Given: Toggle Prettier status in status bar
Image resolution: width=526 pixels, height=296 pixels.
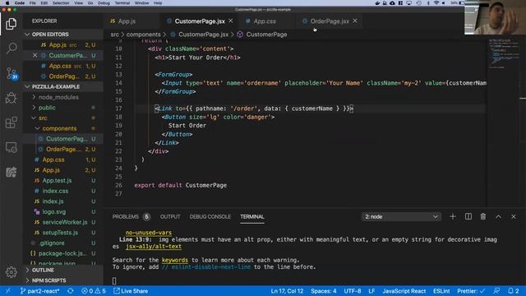Looking at the screenshot, I should (x=471, y=291).
